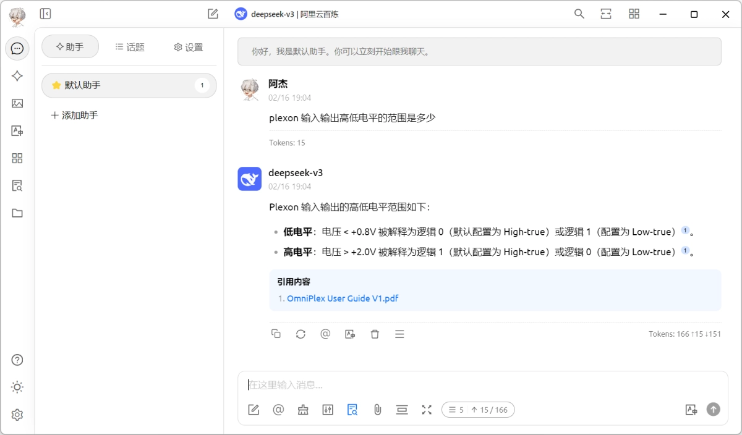This screenshot has width=742, height=435.
Task: Collapse the sidebar panel toggle icon
Action: pos(45,14)
